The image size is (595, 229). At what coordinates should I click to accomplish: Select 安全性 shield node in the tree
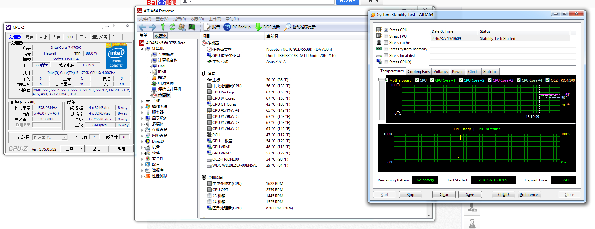155,159
